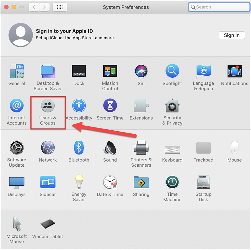Open Mission Control settings
The width and height of the screenshot is (251, 250).
coord(110,71)
